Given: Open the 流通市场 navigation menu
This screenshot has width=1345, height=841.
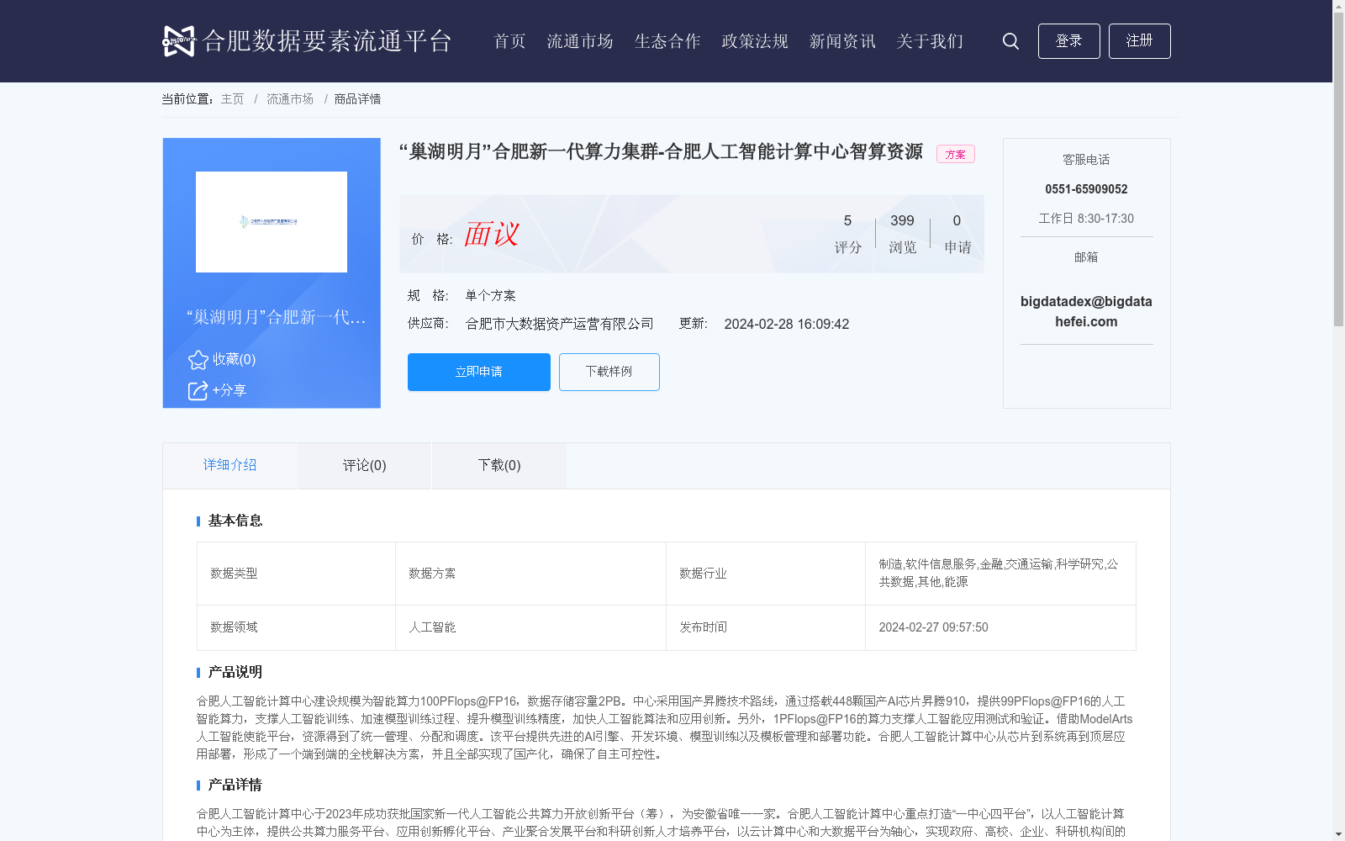Looking at the screenshot, I should click(x=580, y=41).
